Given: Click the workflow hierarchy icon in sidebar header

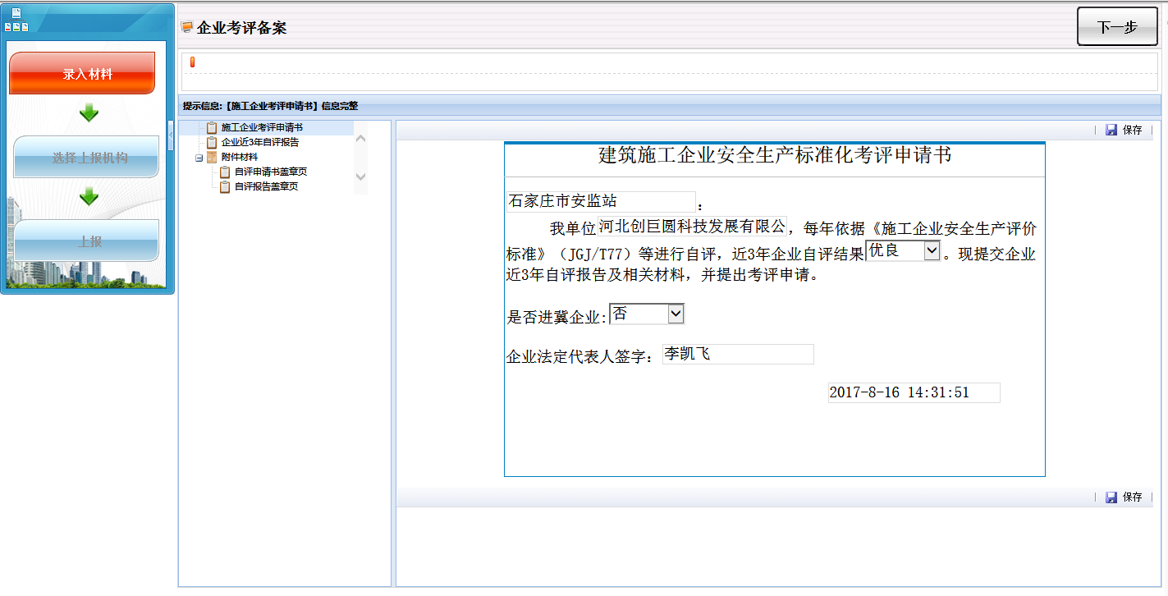Looking at the screenshot, I should 16,21.
